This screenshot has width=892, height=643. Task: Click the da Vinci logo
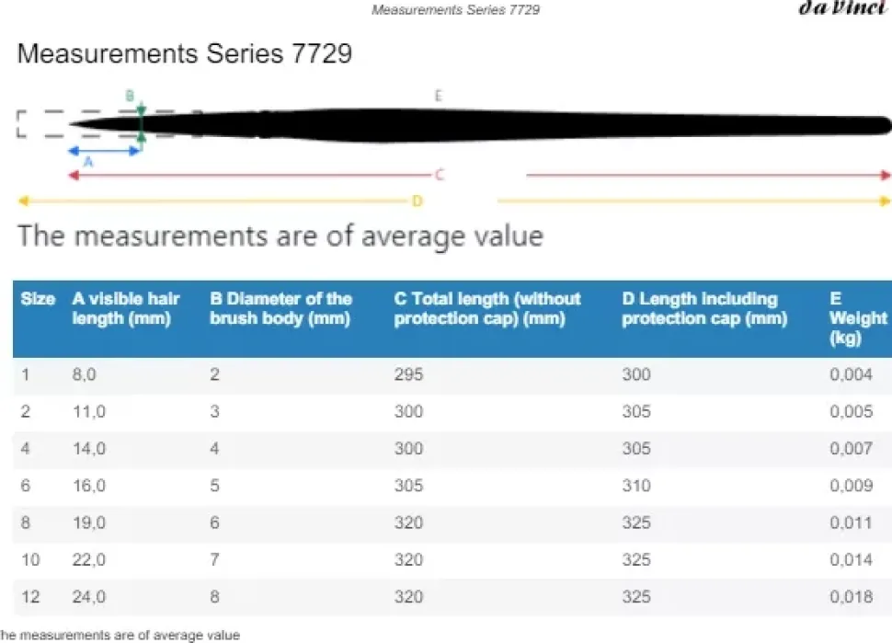[x=844, y=7]
